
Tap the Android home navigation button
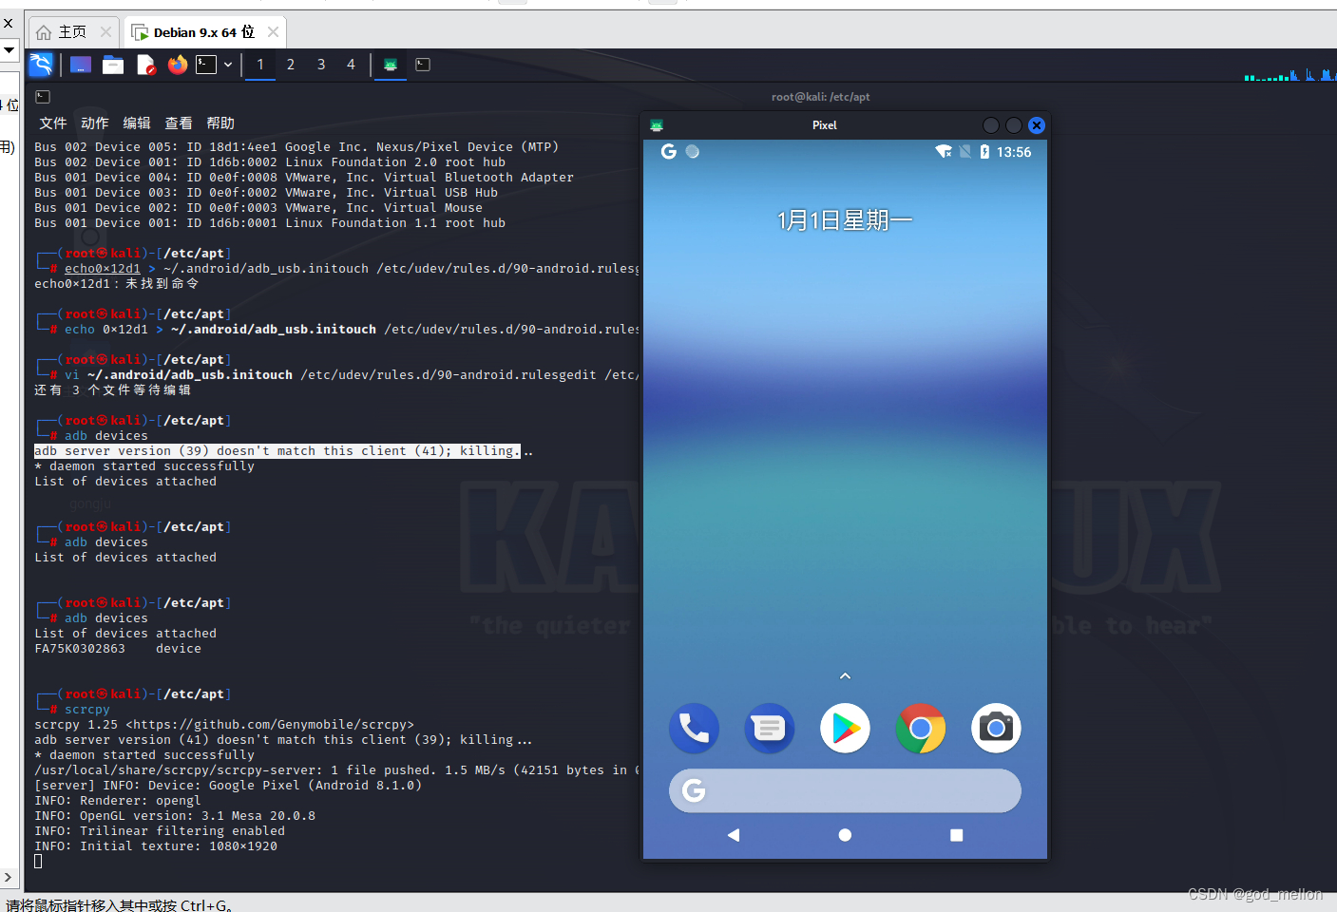(845, 835)
